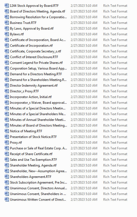Viewport: 137px width, 217px height.
Task: Choose Presentation of Stock Notice.RTF
Action: (33, 137)
